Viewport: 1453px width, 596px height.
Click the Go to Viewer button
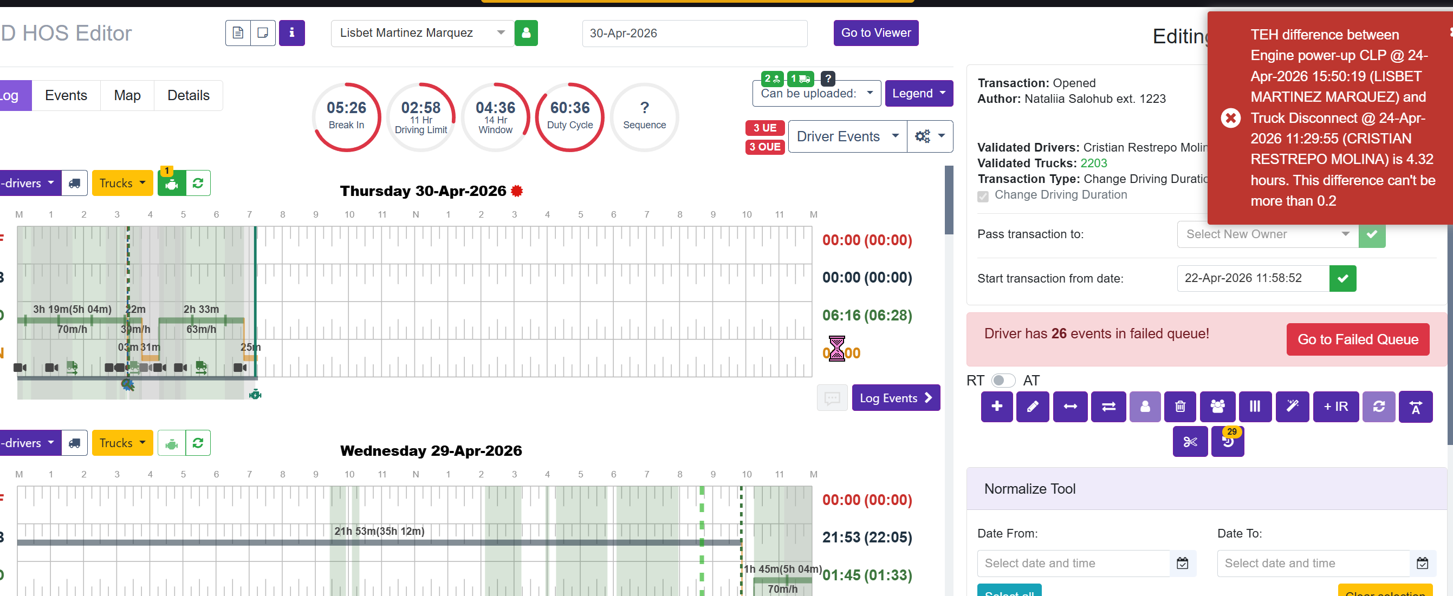point(875,33)
